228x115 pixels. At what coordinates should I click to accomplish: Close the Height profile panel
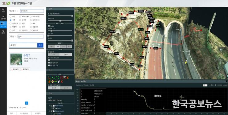[226, 81]
